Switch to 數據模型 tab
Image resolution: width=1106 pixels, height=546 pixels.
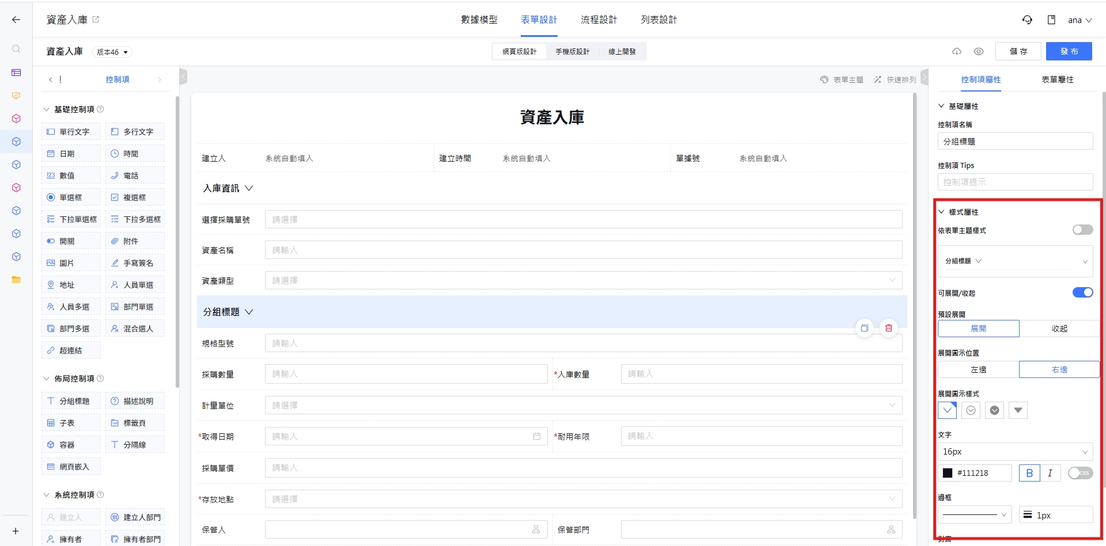479,20
